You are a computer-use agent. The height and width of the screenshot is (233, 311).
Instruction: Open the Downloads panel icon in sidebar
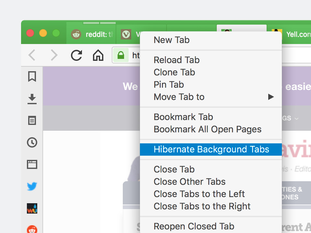32,99
